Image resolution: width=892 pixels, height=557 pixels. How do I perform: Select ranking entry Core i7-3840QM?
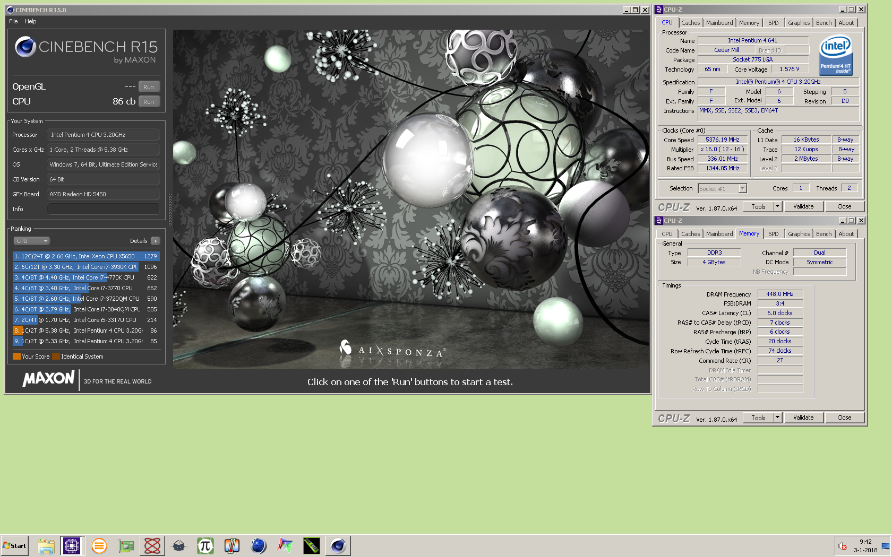coord(86,309)
